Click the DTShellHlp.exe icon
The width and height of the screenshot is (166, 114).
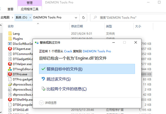(10, 100)
